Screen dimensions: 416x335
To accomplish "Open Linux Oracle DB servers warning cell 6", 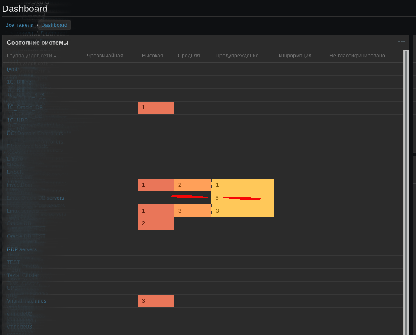I will 243,198.
